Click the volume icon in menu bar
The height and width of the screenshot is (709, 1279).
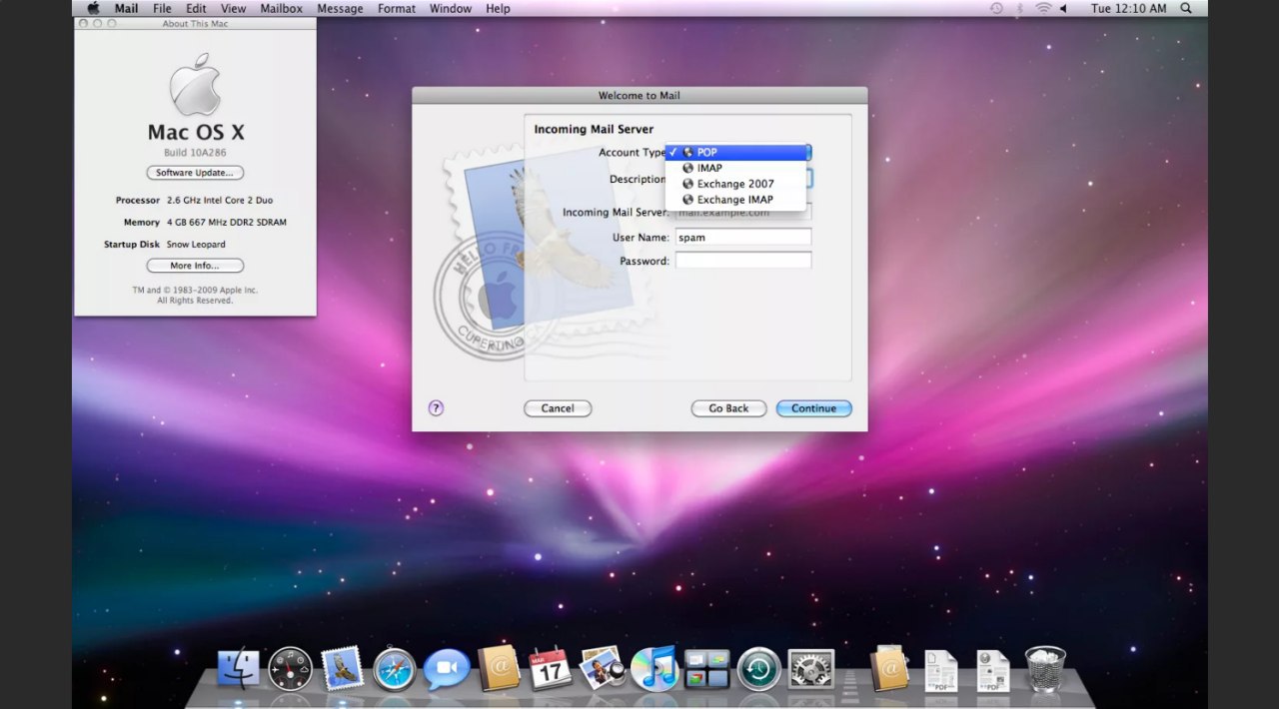pos(1063,8)
